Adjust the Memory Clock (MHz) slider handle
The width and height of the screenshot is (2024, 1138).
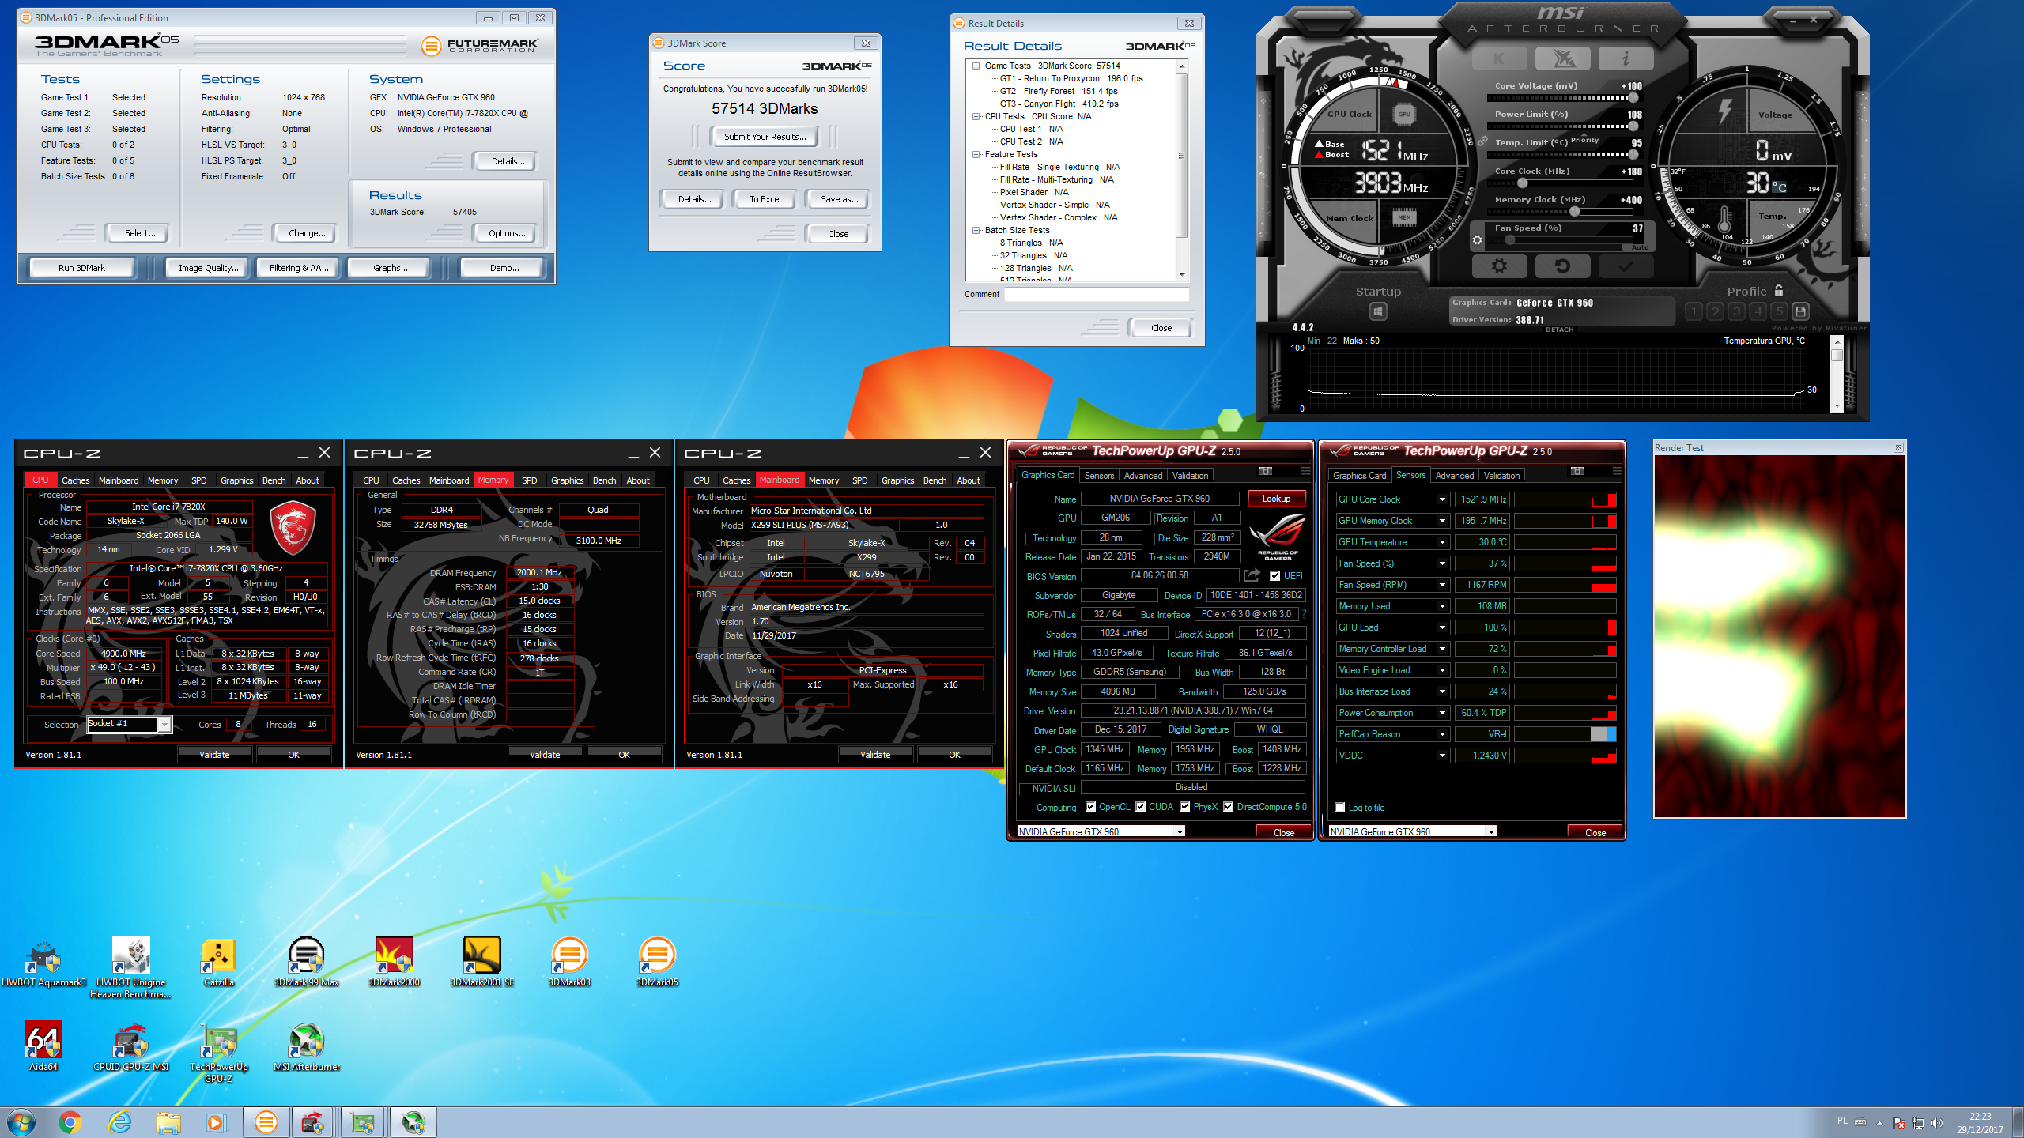pos(1575,212)
